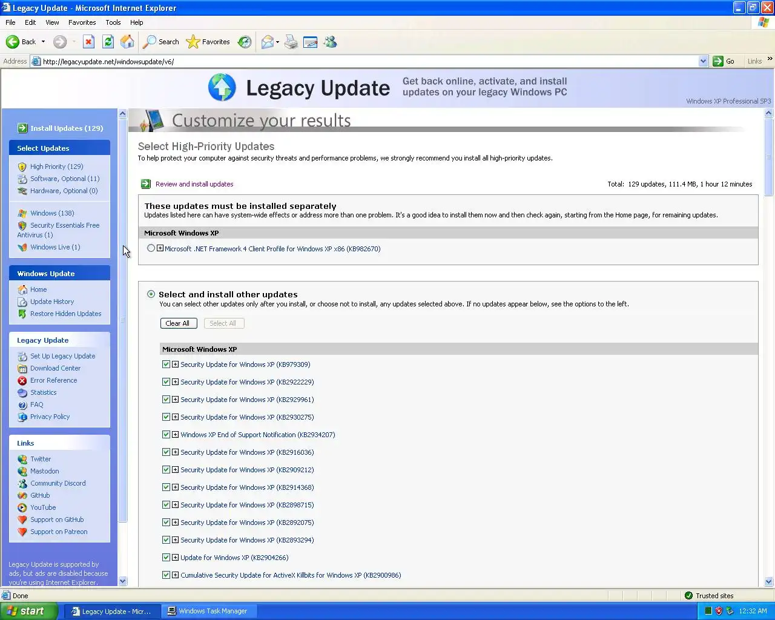The image size is (775, 620).
Task: Open the Help menu
Action: (136, 22)
